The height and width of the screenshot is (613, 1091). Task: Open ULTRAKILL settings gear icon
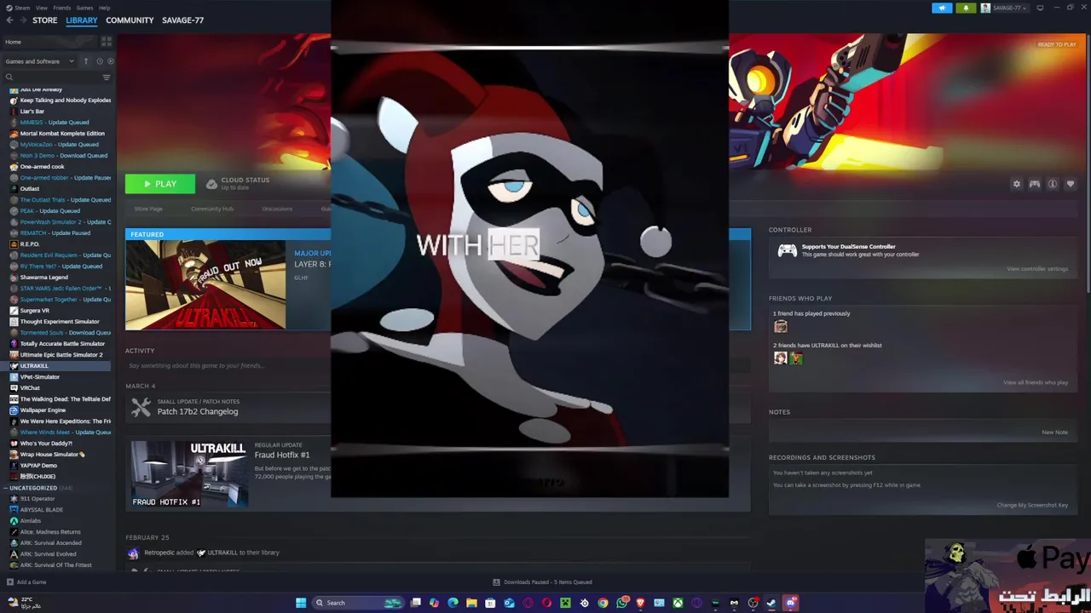(x=1016, y=184)
